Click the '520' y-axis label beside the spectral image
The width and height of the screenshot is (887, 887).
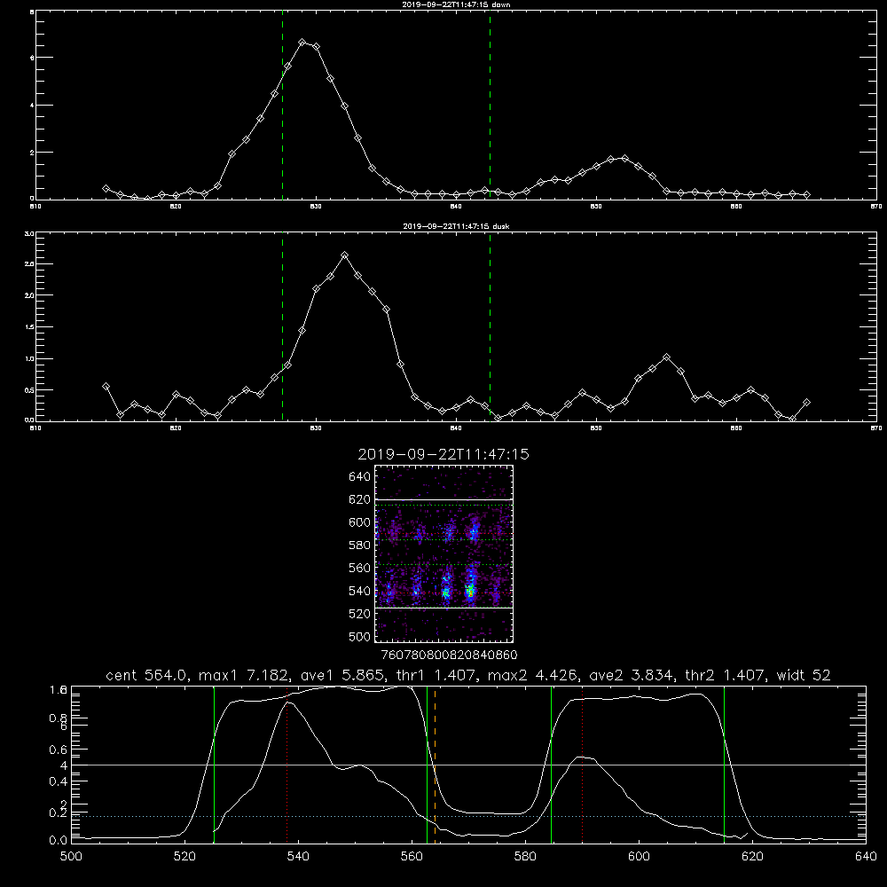tap(359, 614)
